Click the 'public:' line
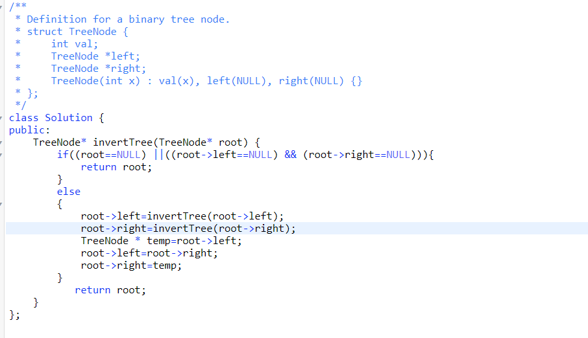The width and height of the screenshot is (588, 338). coord(29,130)
